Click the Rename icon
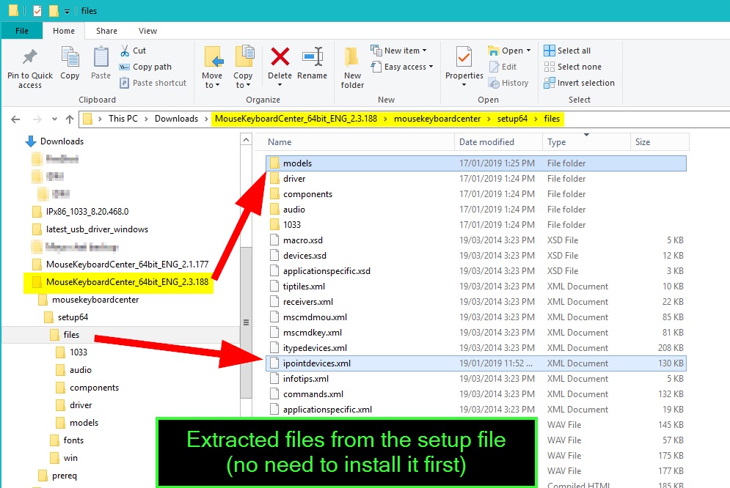 coord(312,57)
